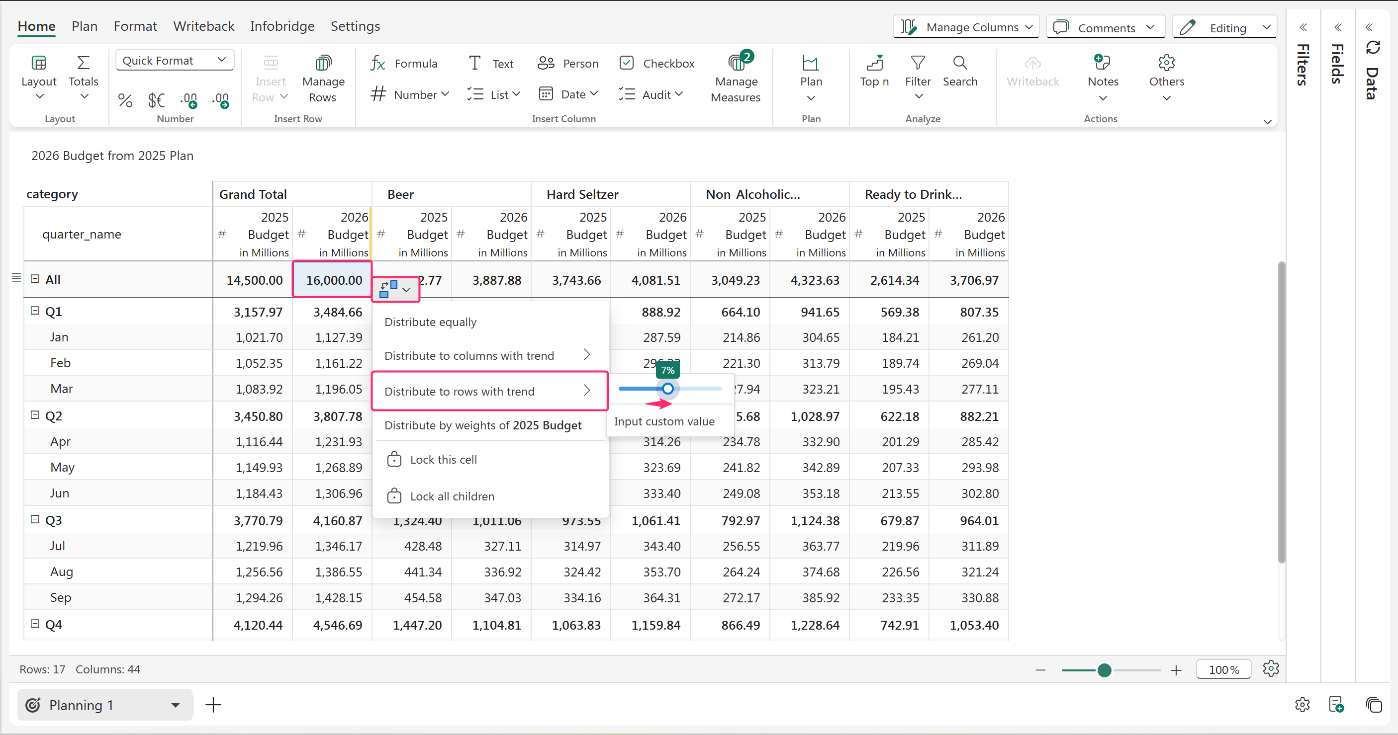
Task: Open the Quick Format dropdown
Action: pyautogui.click(x=174, y=60)
